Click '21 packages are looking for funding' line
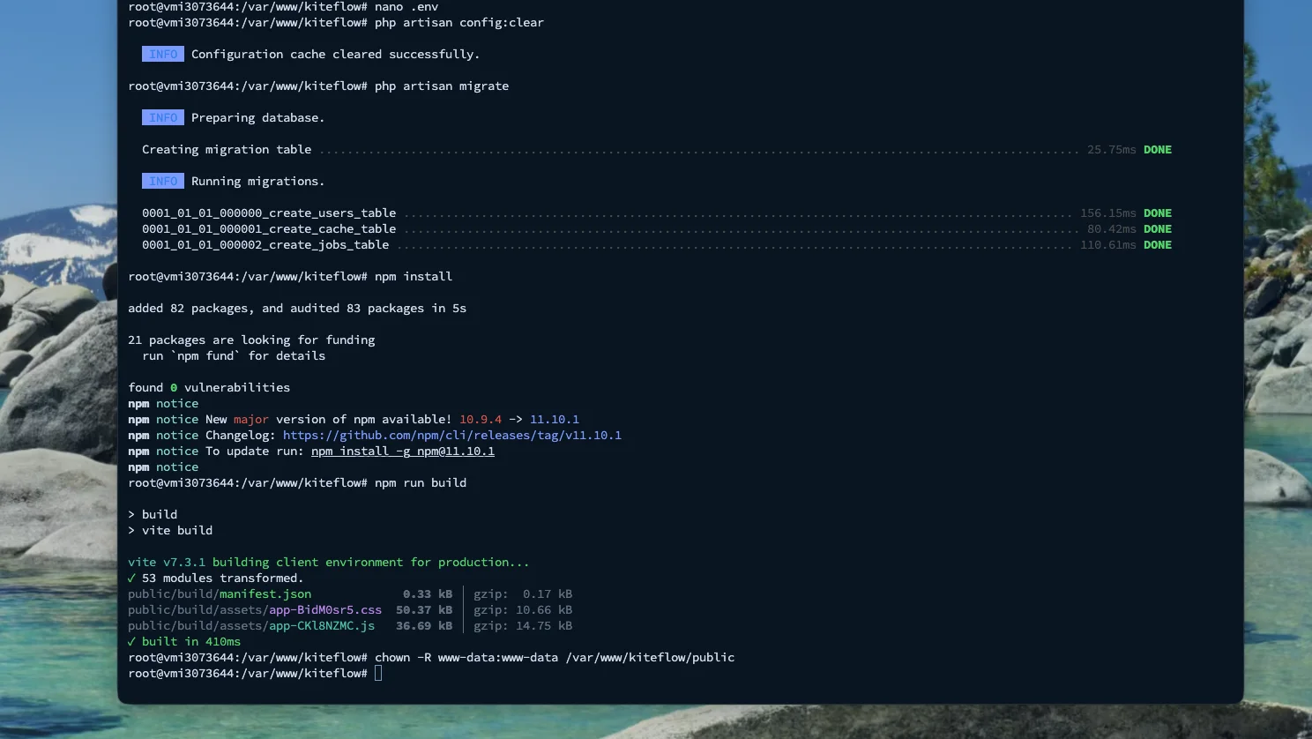Screen dimensions: 1312x739 (x=251, y=340)
